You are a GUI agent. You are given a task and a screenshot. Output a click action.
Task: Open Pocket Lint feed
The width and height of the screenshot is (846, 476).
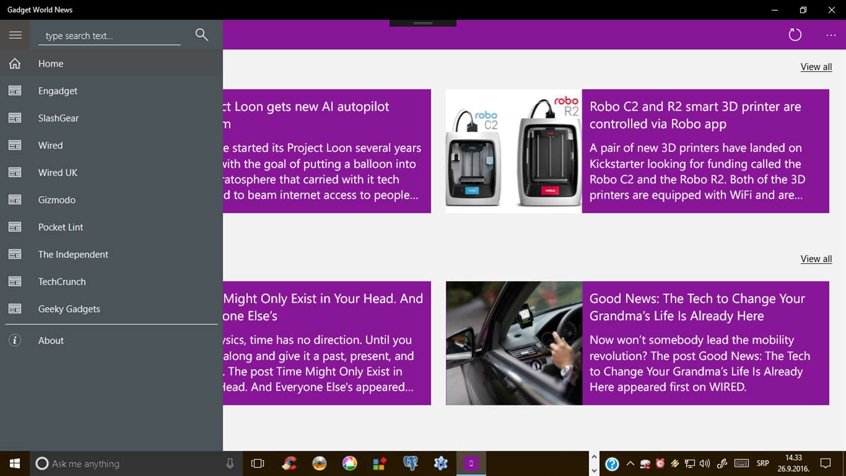[112, 227]
